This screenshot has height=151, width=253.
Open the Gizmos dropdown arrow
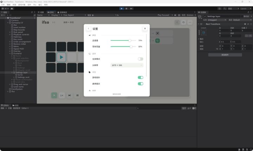click(x=195, y=15)
